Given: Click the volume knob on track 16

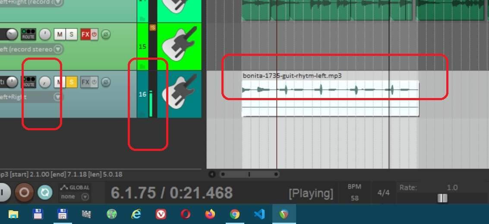Looking at the screenshot, I should click(12, 82).
